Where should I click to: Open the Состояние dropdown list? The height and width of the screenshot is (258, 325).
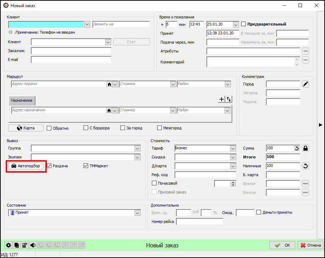[x=137, y=213]
